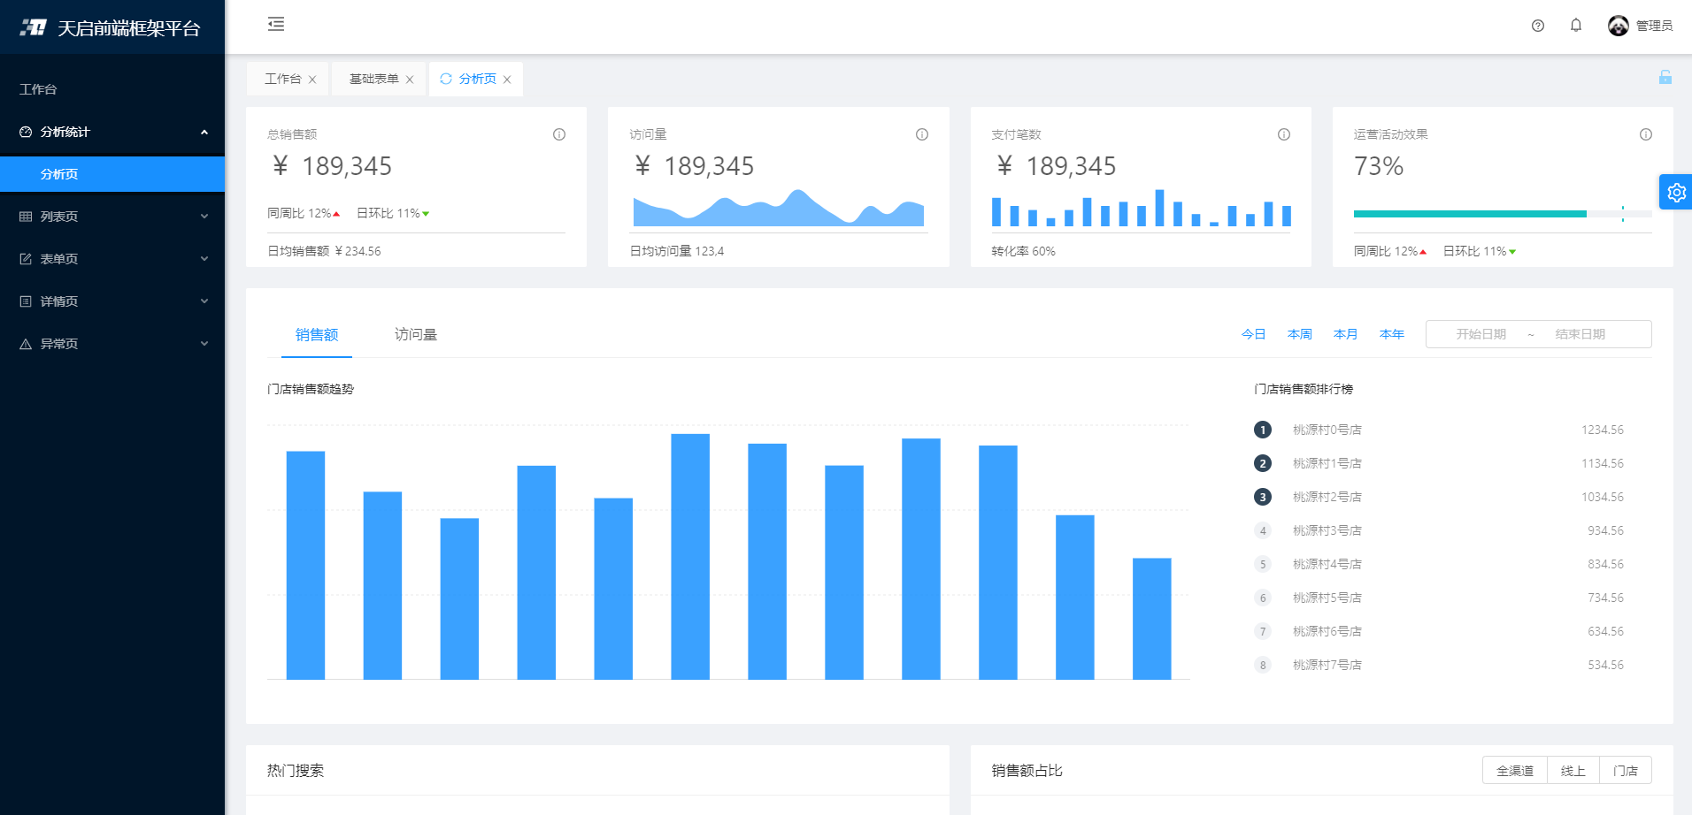The image size is (1692, 815).
Task: Switch to the 工作台 page tab
Action: point(283,79)
